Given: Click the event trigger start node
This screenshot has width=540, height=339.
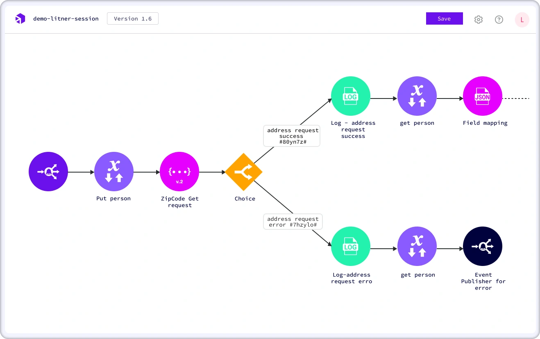Looking at the screenshot, I should click(48, 172).
